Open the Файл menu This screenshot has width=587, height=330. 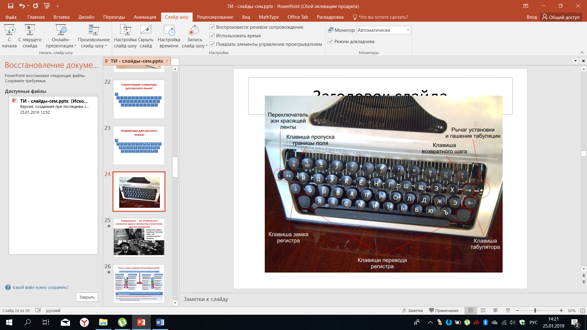pos(11,17)
